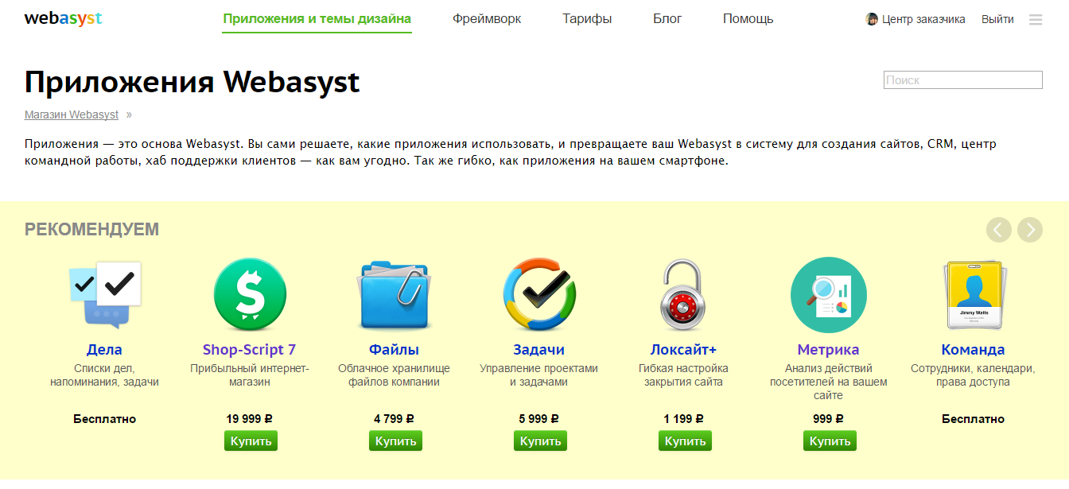Open the Команда title link
This screenshot has height=489, width=1069.
coord(973,350)
